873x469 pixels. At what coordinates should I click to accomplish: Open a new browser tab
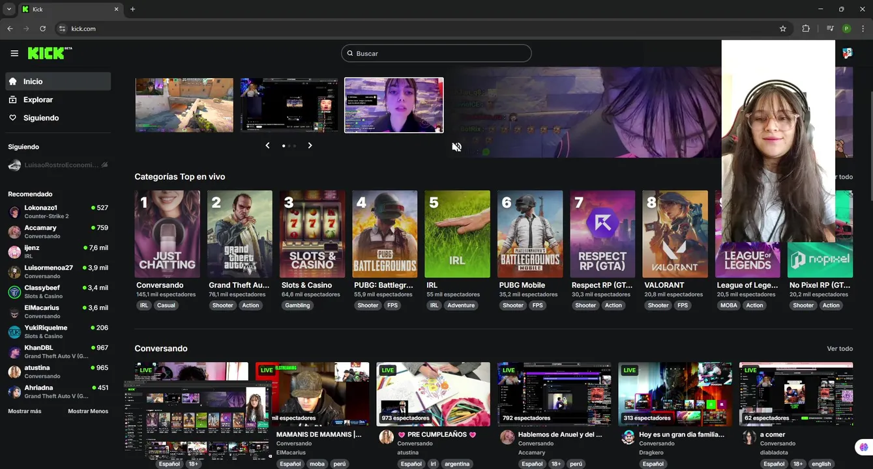132,9
